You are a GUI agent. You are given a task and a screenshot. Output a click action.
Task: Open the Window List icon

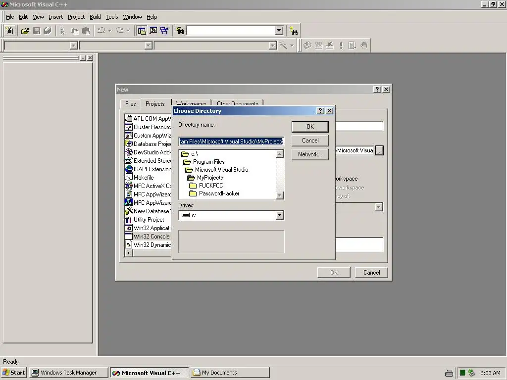164,31
